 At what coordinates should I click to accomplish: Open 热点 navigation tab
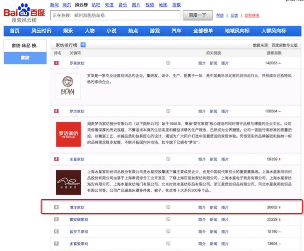tap(133, 31)
